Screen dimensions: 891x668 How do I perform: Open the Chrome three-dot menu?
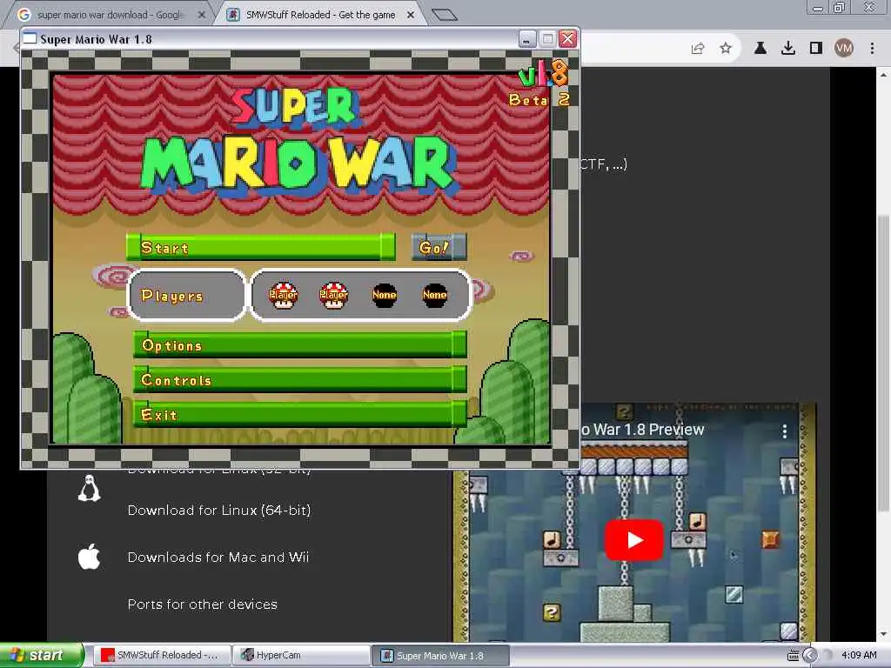872,49
